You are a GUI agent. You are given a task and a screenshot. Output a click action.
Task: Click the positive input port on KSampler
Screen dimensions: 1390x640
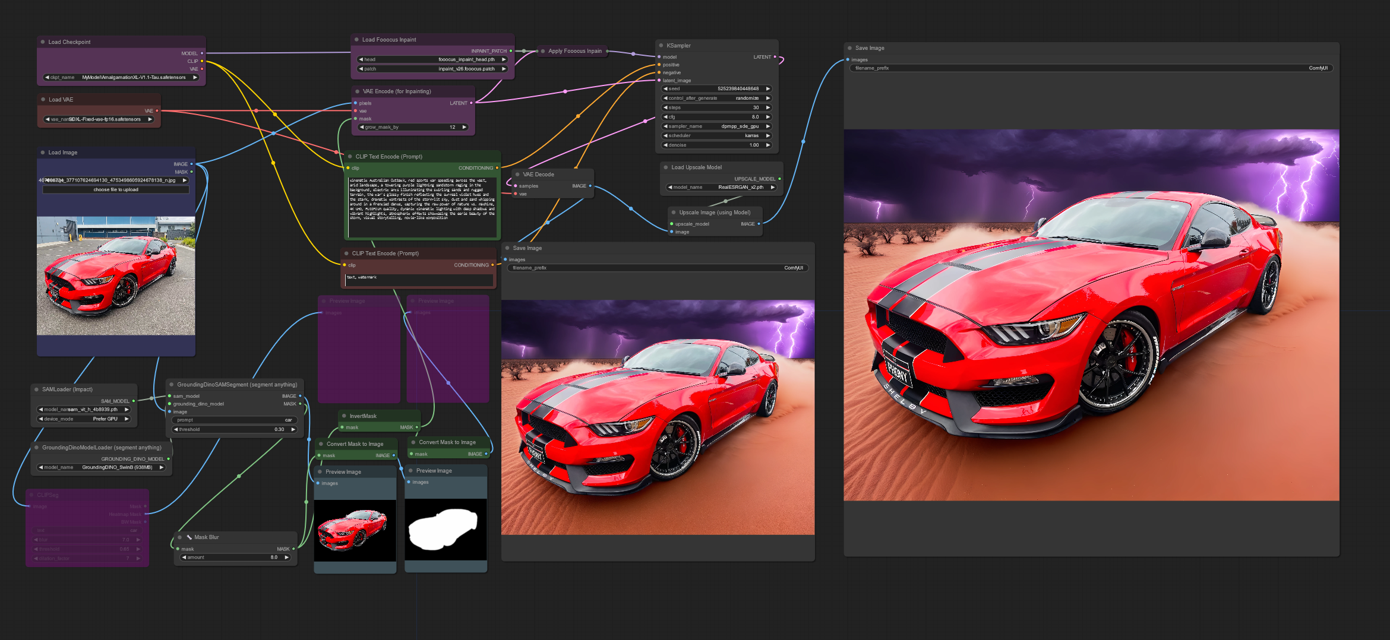pos(659,65)
